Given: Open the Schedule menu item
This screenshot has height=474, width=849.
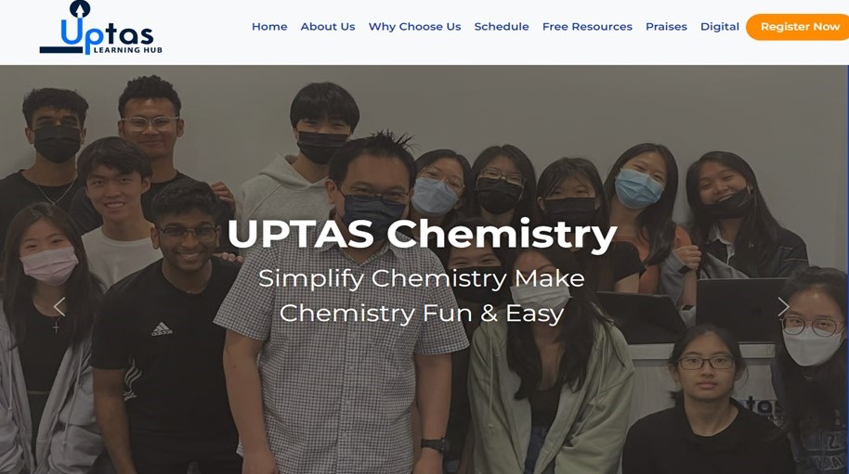Looking at the screenshot, I should 502,27.
